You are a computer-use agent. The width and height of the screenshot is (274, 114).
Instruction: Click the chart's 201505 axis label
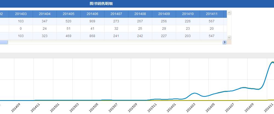pyautogui.click(x=94, y=108)
